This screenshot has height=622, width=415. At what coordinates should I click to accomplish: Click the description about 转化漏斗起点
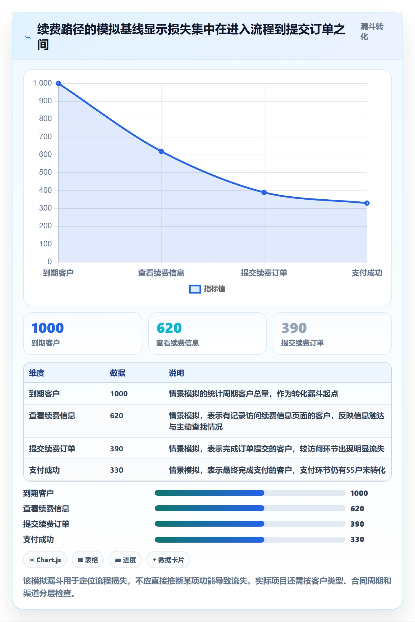click(x=253, y=394)
